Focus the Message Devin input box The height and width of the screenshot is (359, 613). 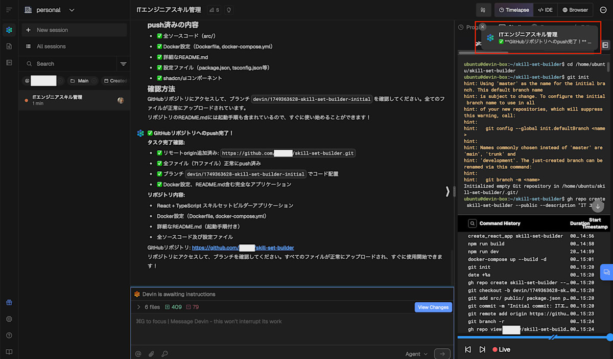(292, 329)
